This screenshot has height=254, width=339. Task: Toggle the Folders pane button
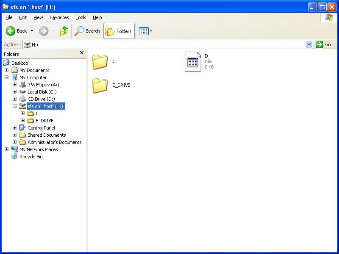click(x=119, y=31)
